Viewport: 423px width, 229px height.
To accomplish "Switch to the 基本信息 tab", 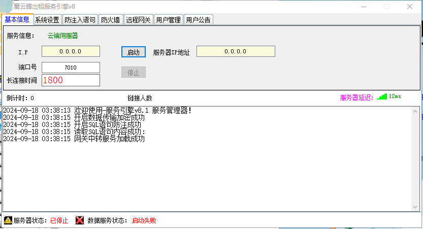I will point(18,19).
